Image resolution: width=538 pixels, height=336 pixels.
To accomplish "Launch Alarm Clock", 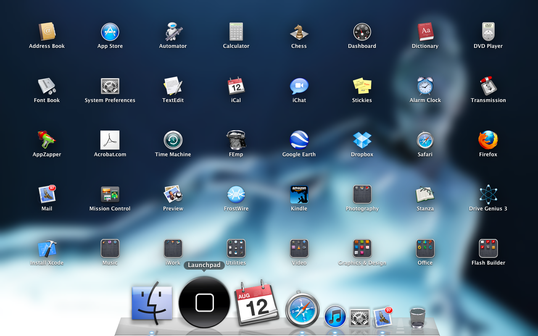I will point(425,86).
